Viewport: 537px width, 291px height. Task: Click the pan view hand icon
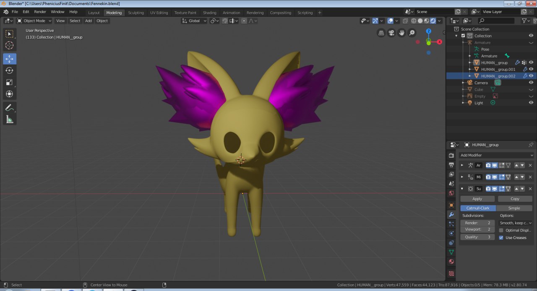[401, 33]
